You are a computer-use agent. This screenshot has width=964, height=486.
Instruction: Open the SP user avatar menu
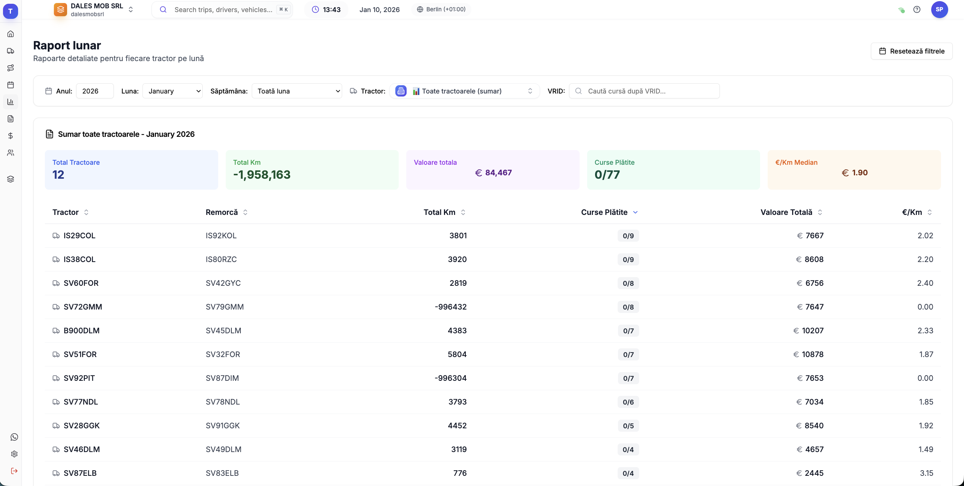[x=939, y=9]
